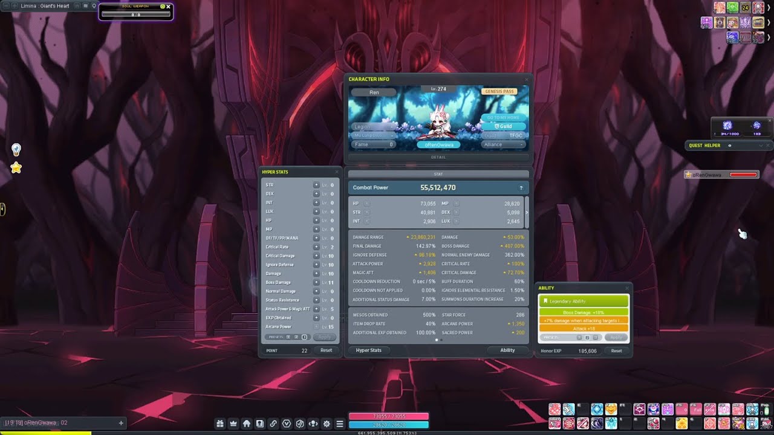This screenshot has height=435, width=774.
Task: Switch to second stat page dot
Action: pyautogui.click(x=441, y=340)
